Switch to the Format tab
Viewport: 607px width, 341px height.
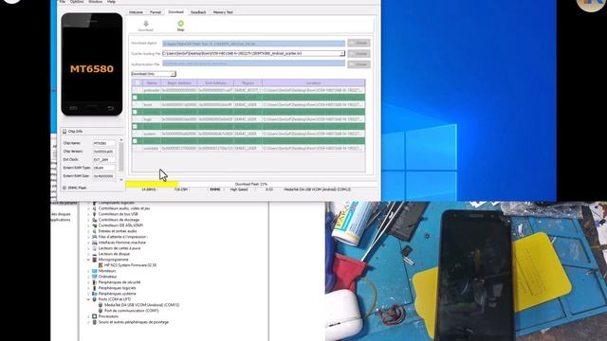(x=156, y=12)
